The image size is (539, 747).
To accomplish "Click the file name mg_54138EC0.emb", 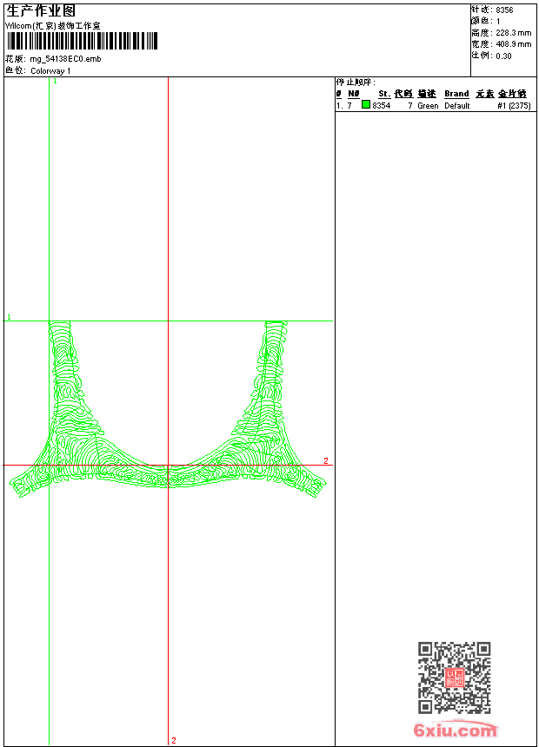I will coord(65,59).
